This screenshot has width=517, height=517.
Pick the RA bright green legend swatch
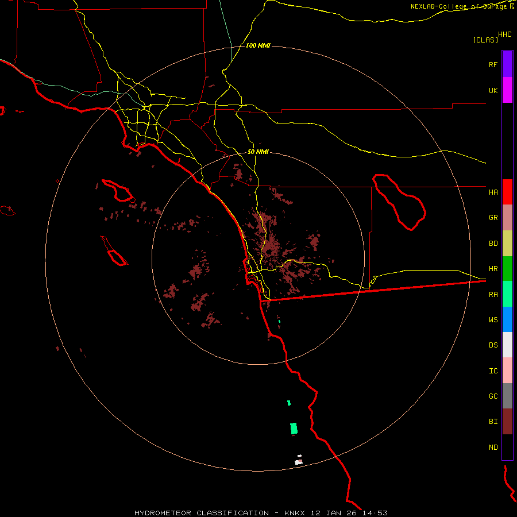pos(507,294)
